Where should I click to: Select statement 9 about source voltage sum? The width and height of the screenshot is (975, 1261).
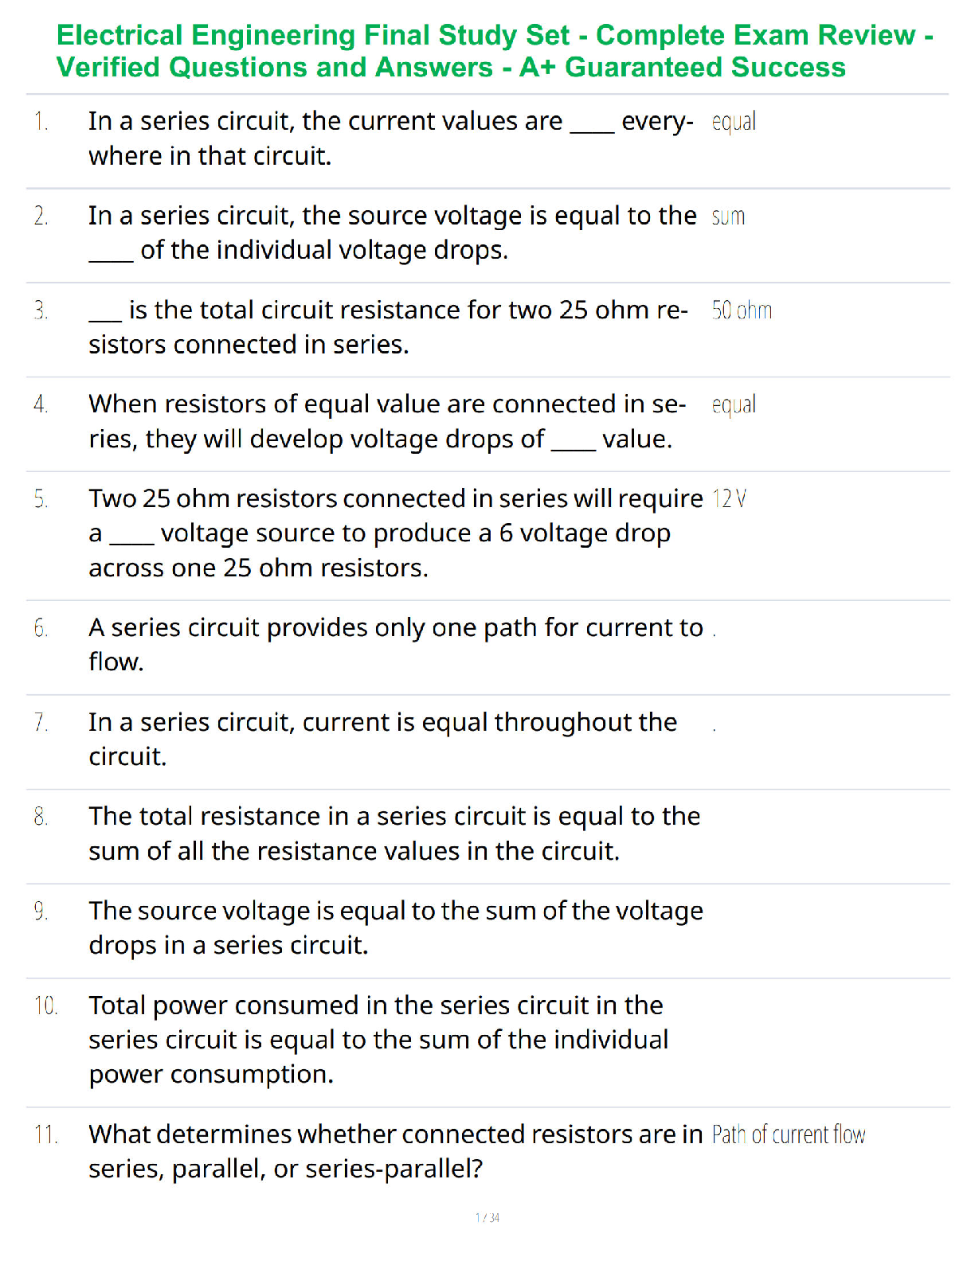click(396, 928)
